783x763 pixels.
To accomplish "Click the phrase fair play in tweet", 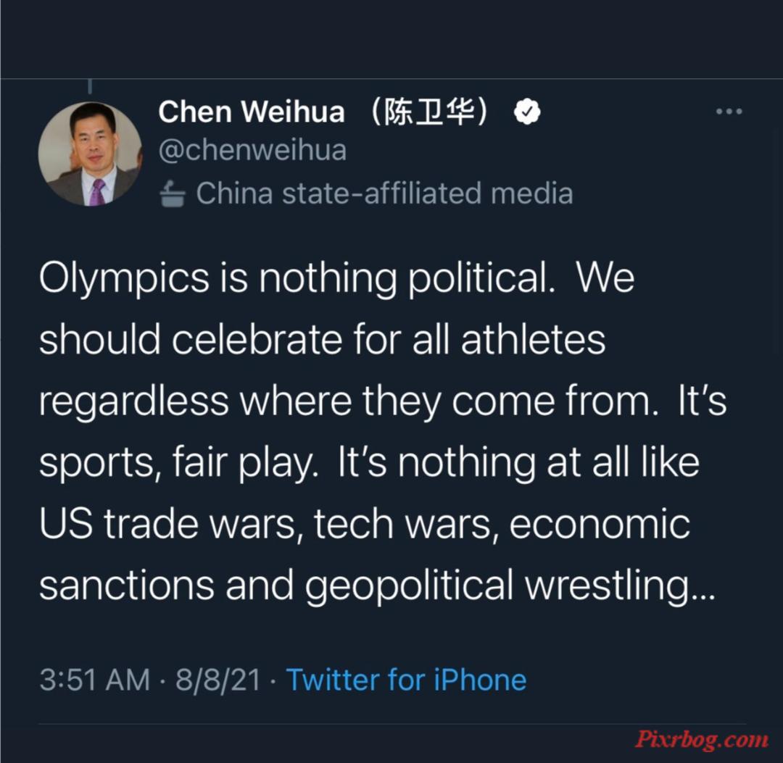I will pyautogui.click(x=246, y=464).
